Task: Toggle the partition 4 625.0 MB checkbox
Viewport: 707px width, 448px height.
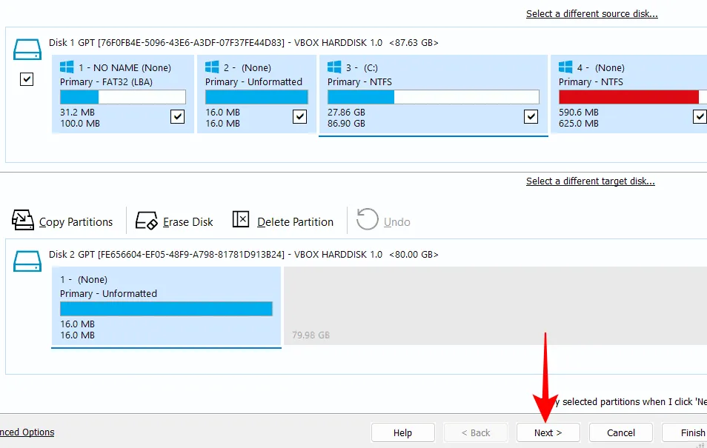Action: 700,116
